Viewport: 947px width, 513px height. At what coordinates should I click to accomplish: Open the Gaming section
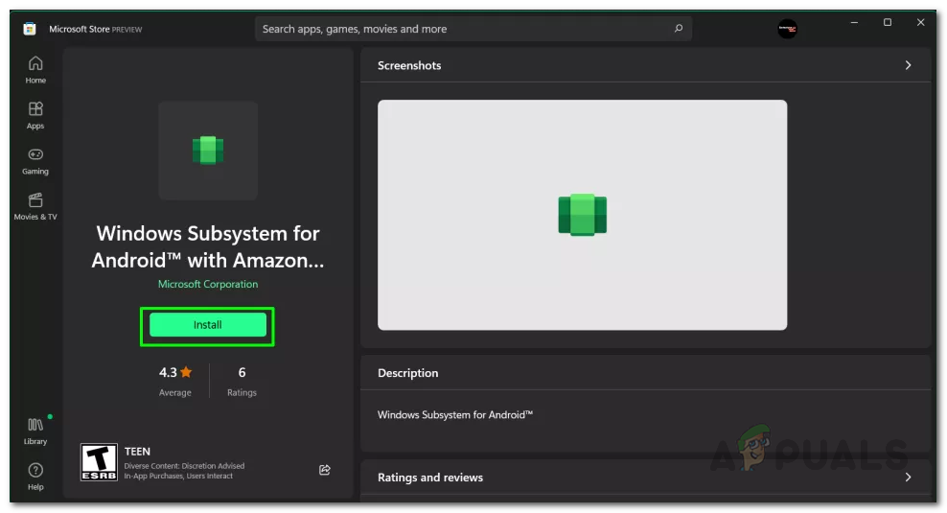[x=35, y=160]
